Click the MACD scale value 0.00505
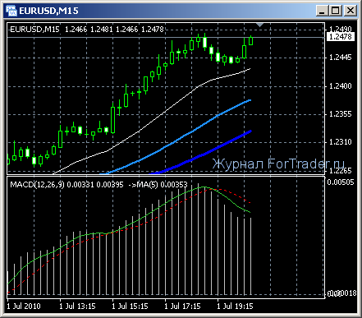This screenshot has height=318, width=362. [341, 182]
